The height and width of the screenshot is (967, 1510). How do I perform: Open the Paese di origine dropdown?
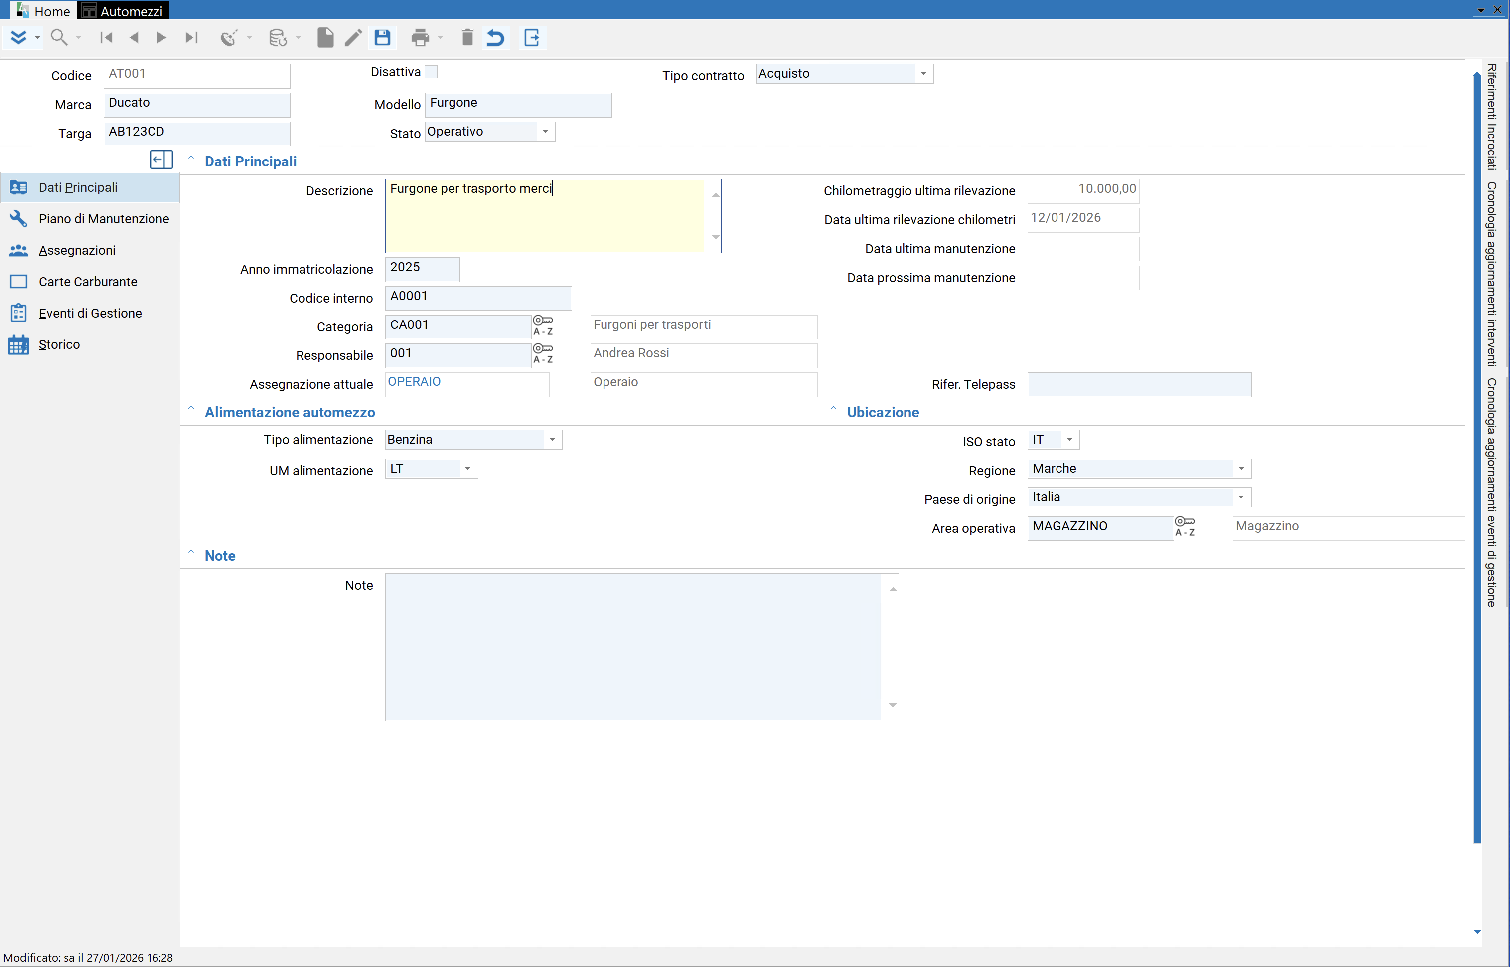[x=1241, y=497]
